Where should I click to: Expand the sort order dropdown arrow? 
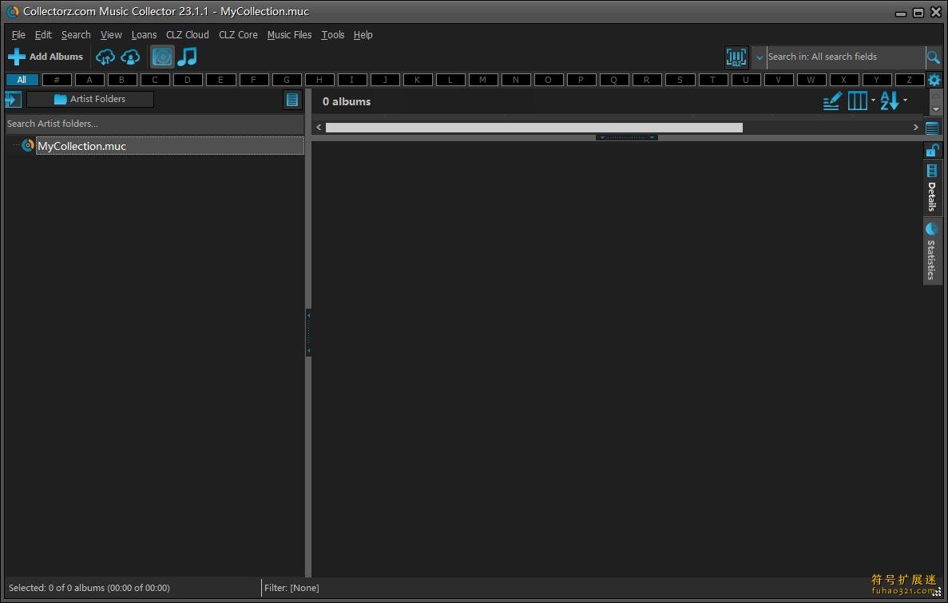click(x=905, y=100)
